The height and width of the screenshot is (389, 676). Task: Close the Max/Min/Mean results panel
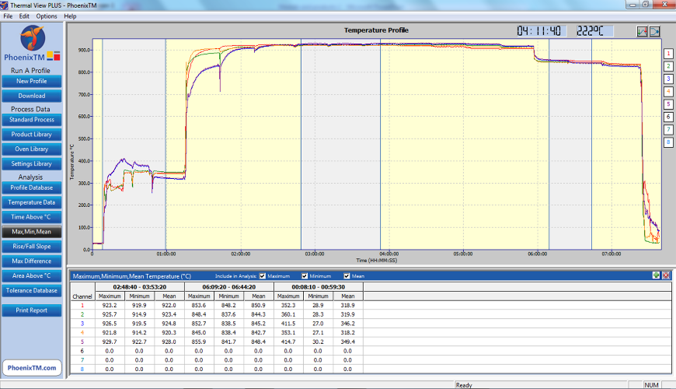click(665, 275)
